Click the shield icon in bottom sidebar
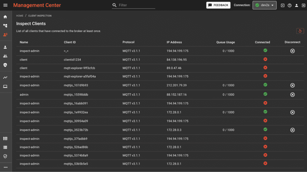Screen dimensions: 307x172 coord(5,156)
